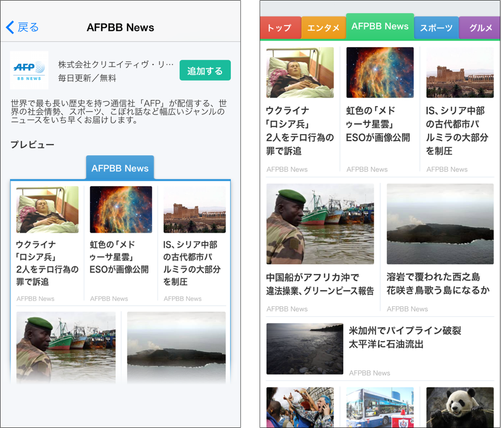Switch to the トップ tab

281,28
